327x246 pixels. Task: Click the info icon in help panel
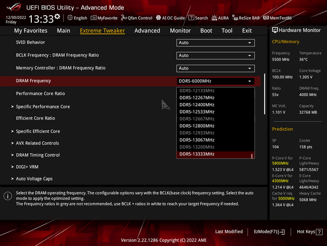[8, 196]
